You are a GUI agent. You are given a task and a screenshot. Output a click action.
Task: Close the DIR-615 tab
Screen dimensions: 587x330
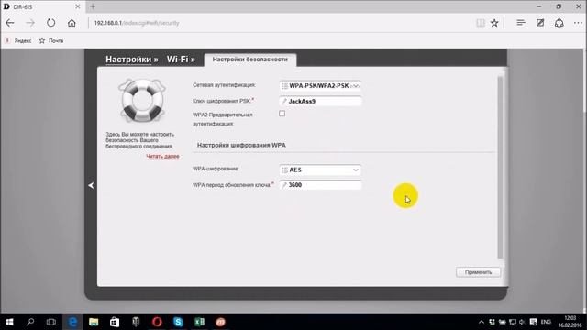point(77,6)
